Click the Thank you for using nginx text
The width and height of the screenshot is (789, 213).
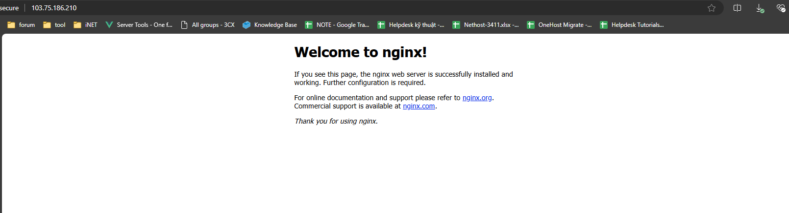pos(336,121)
